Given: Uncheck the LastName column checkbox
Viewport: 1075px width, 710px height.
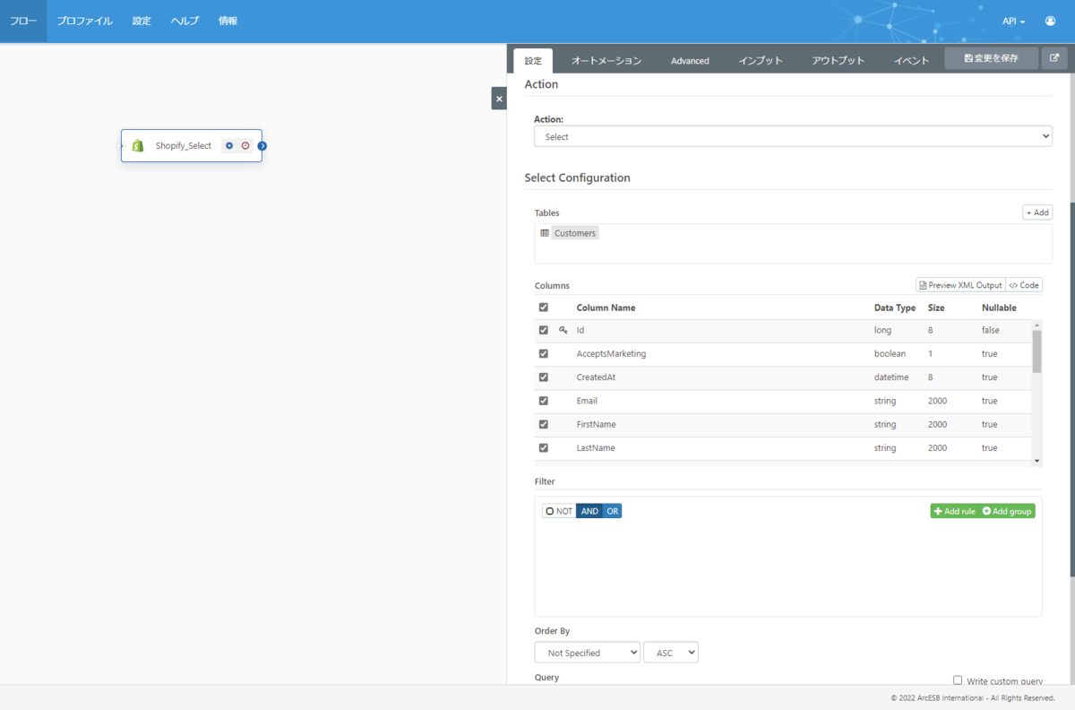Looking at the screenshot, I should click(544, 447).
